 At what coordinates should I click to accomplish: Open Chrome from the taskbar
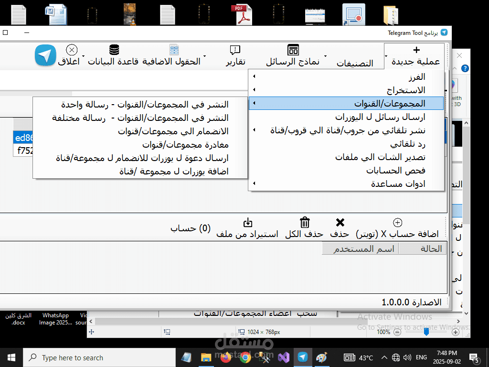point(246,357)
